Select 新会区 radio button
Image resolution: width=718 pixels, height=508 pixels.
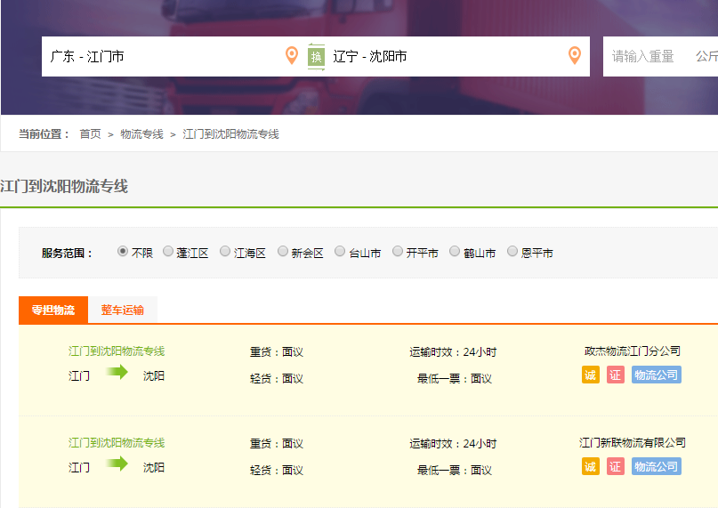(x=283, y=251)
